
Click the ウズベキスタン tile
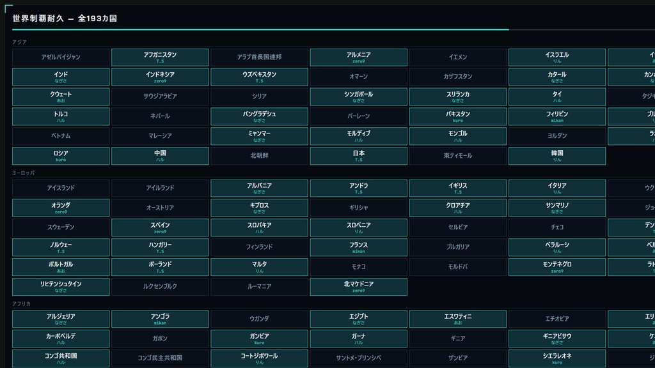pos(260,77)
